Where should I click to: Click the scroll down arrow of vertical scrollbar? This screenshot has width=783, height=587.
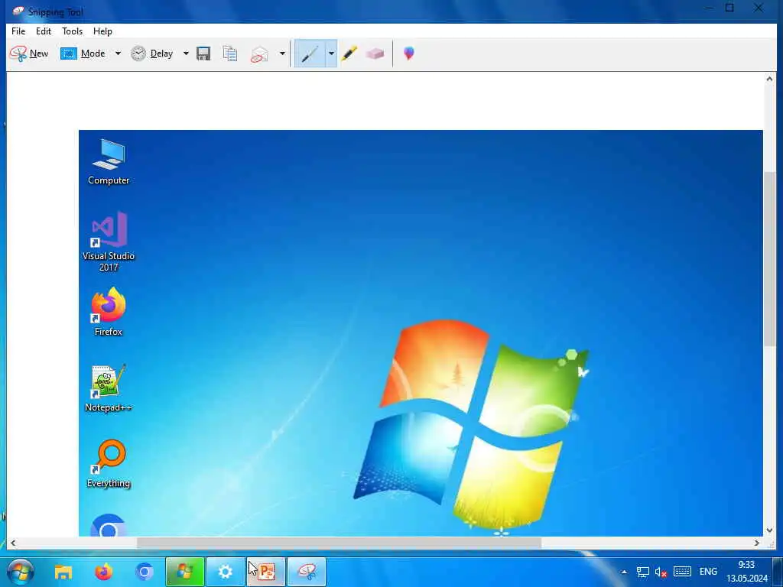pos(769,530)
